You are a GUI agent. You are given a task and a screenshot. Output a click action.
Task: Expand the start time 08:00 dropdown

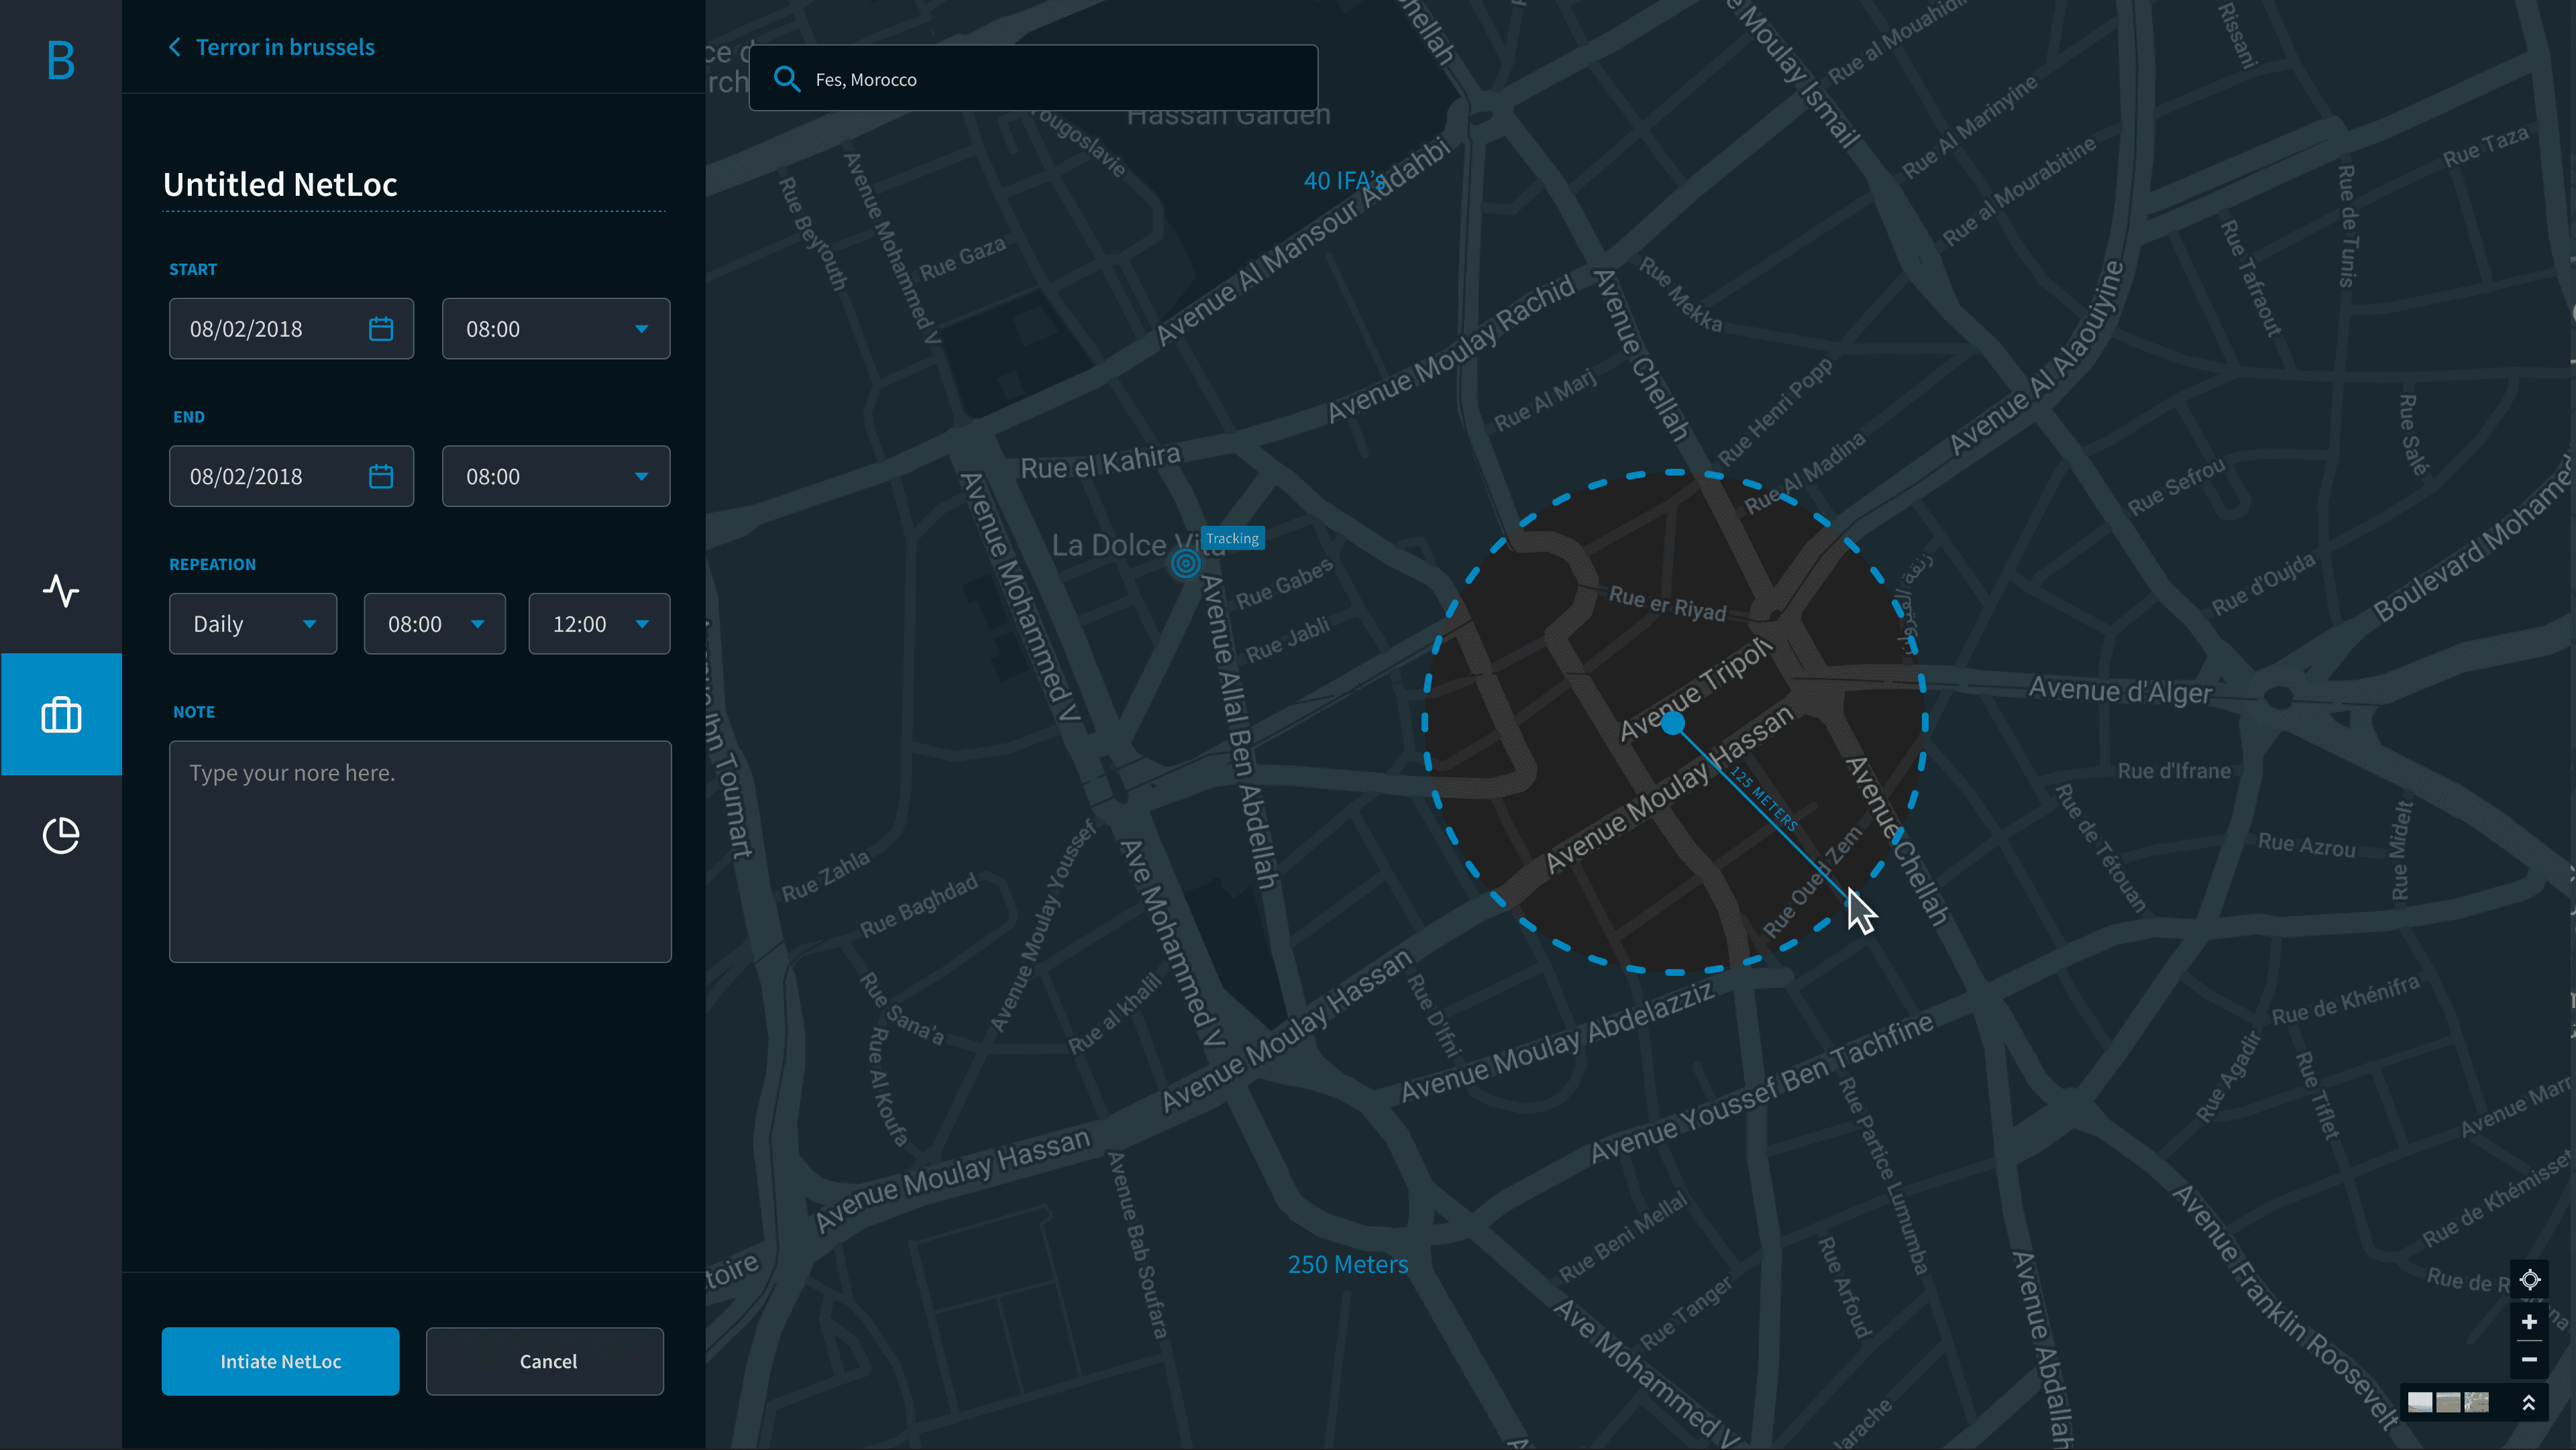(556, 329)
